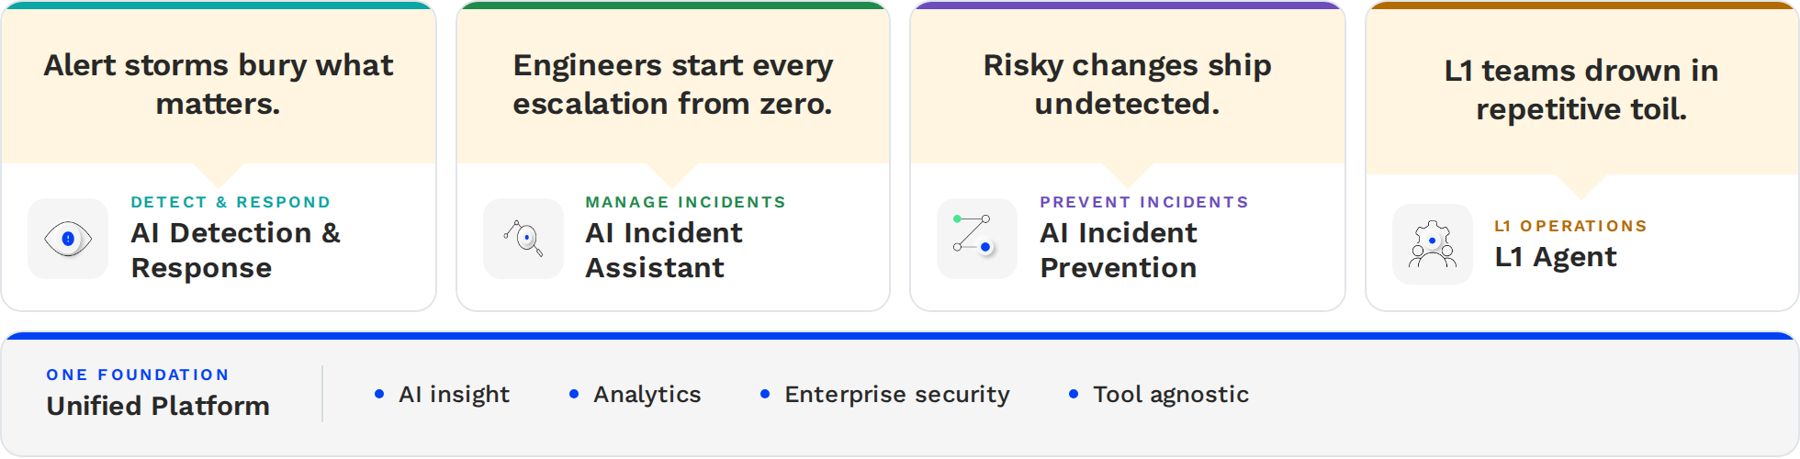
Task: Click the Enterprise security bullet item
Action: pos(885,395)
